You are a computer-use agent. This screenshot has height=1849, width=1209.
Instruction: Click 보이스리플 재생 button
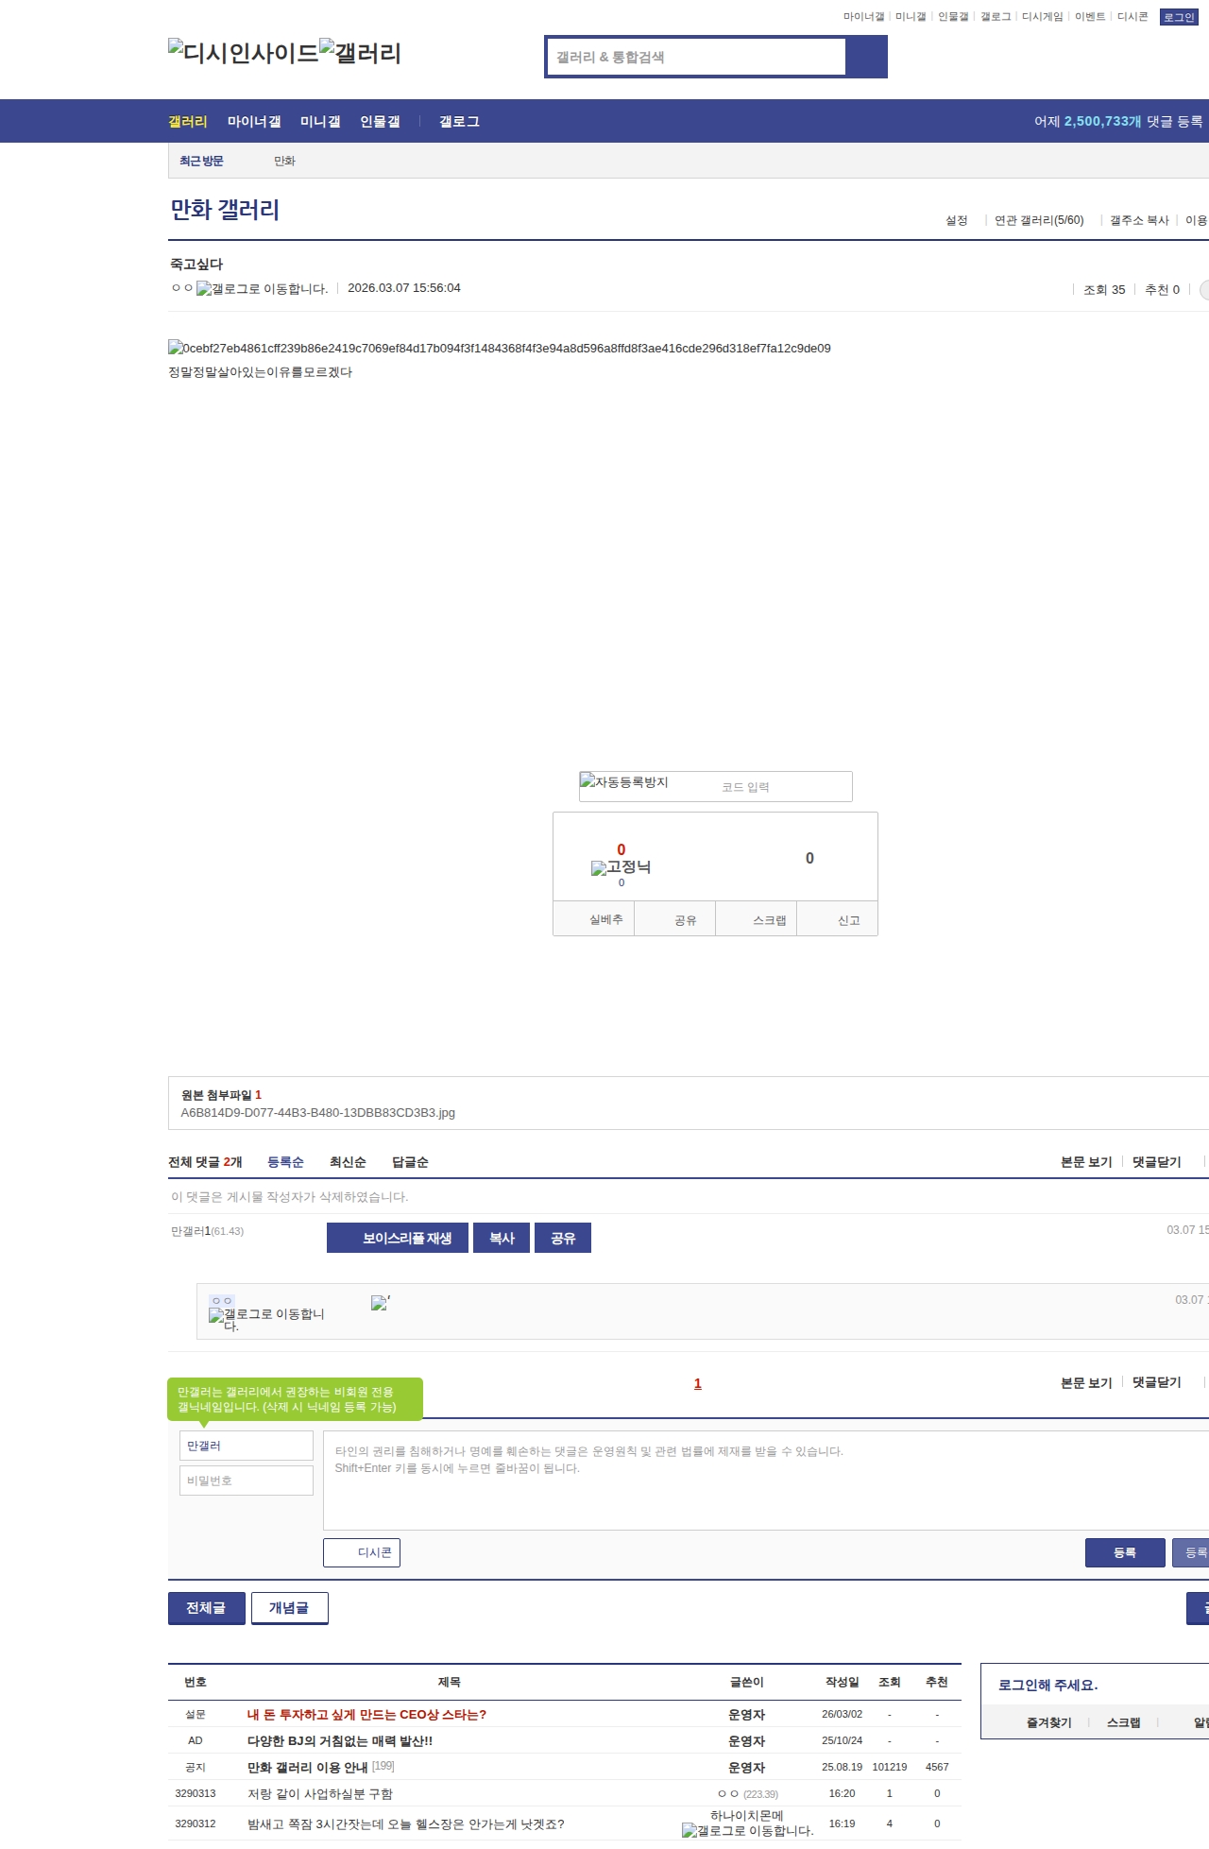pyautogui.click(x=398, y=1238)
